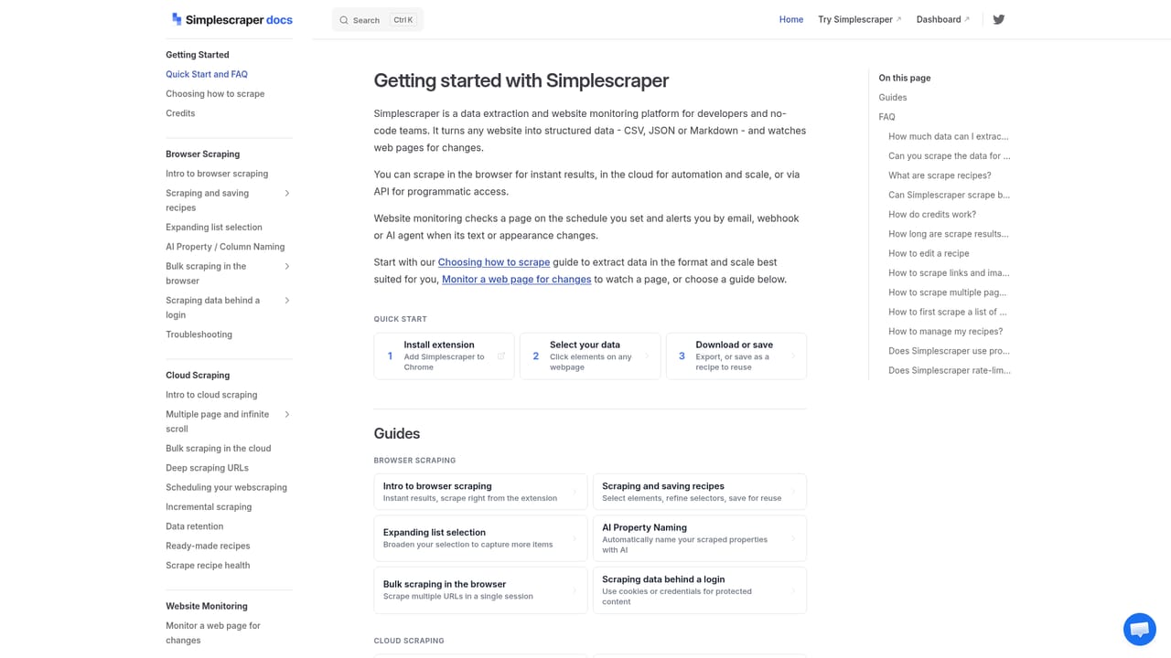
Task: Expand Scraping data behind a login section
Action: click(287, 300)
